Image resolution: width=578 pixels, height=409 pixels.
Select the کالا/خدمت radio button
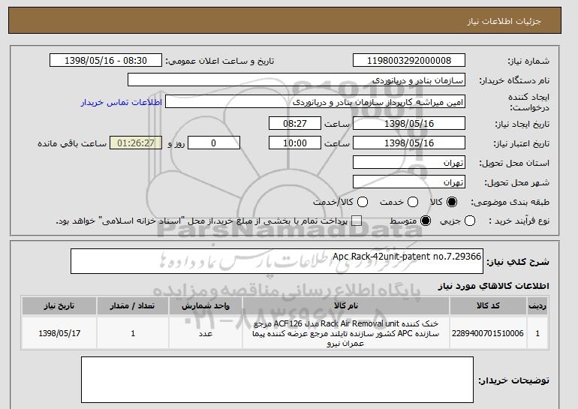coord(363,202)
